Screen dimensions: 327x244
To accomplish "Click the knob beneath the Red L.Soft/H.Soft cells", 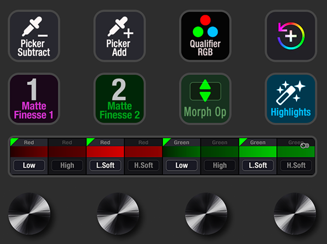I will (118, 214).
